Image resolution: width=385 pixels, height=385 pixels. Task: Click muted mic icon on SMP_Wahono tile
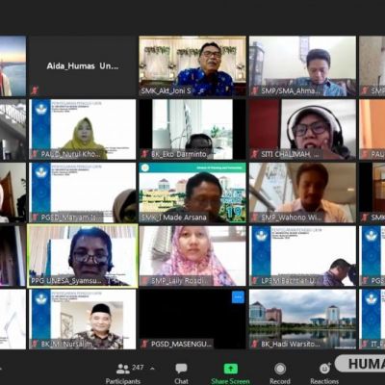pos(255,218)
